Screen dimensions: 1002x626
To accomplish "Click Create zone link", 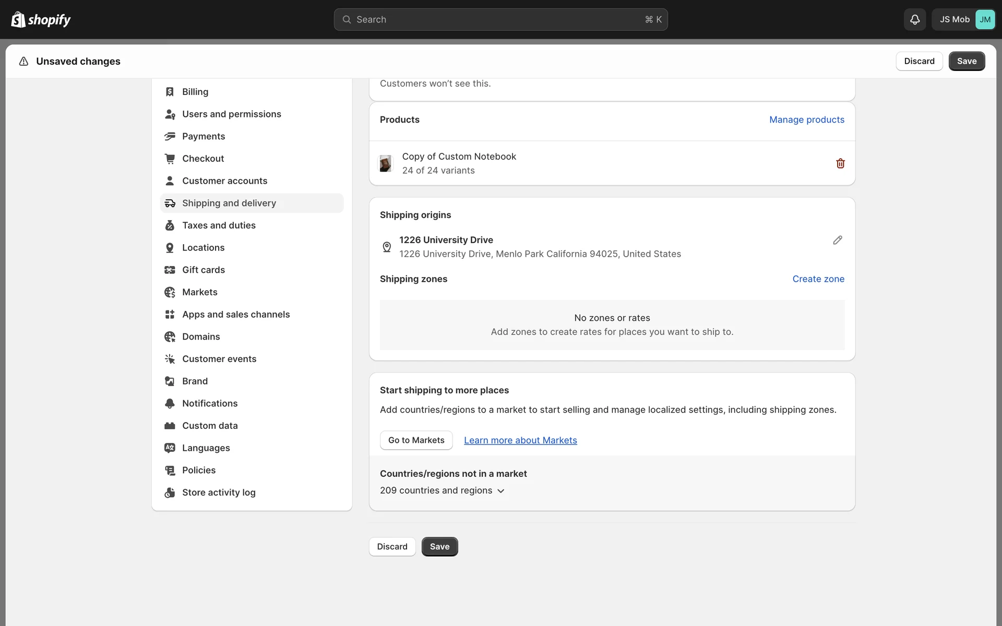I will [818, 279].
